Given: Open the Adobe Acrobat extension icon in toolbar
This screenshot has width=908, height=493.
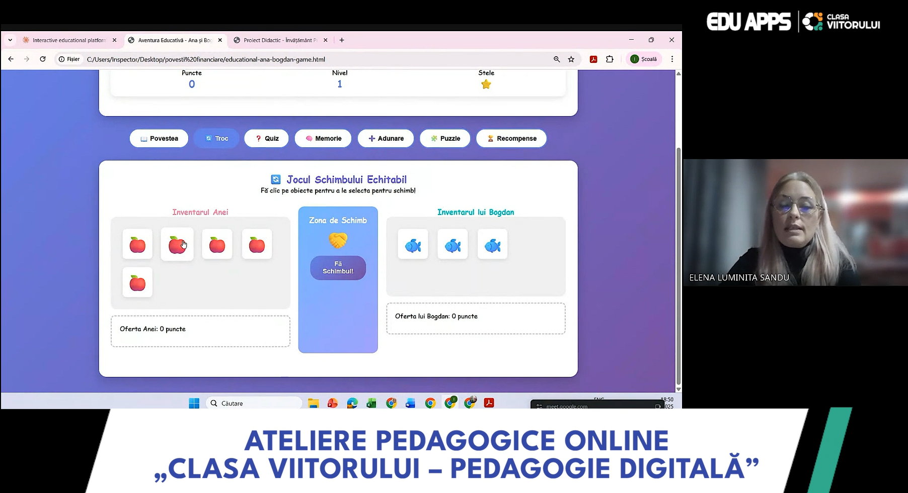Looking at the screenshot, I should coord(593,59).
